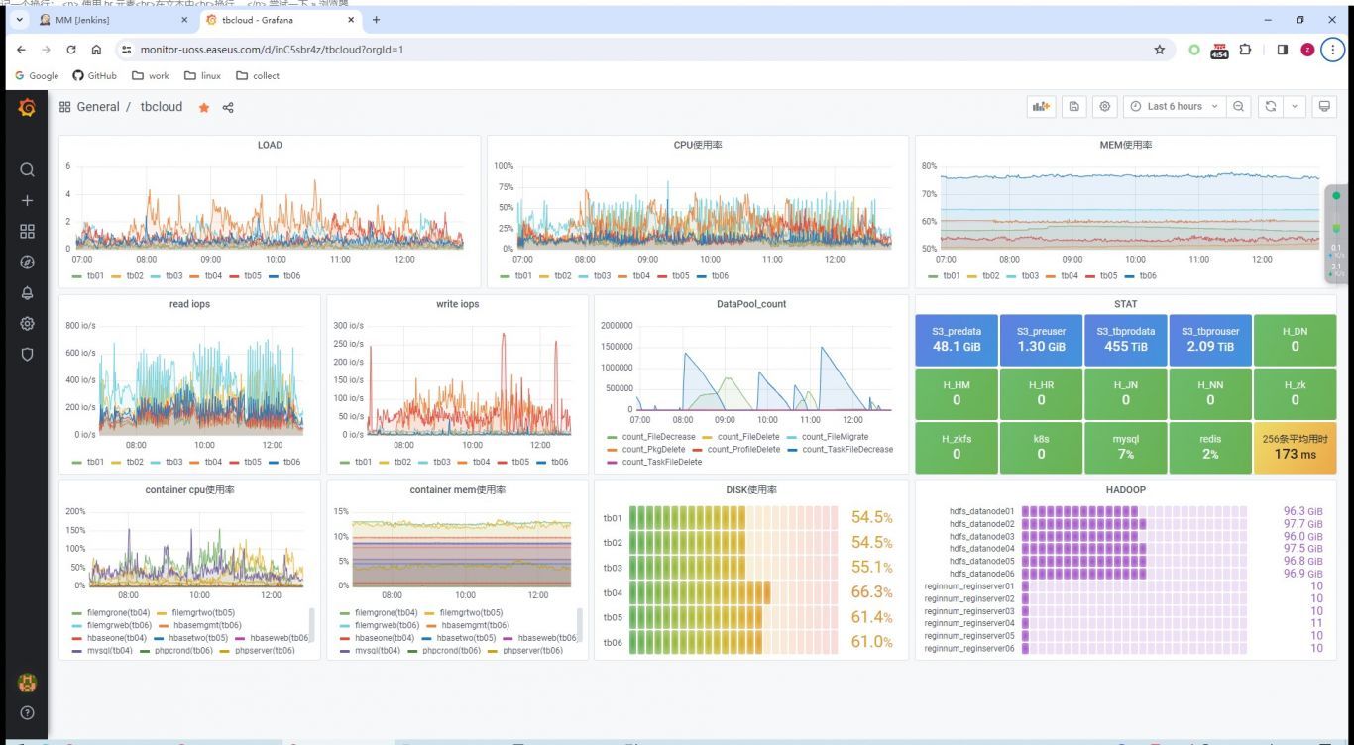Open the Chrome three-dot menu
1354x745 pixels.
[x=1333, y=50]
